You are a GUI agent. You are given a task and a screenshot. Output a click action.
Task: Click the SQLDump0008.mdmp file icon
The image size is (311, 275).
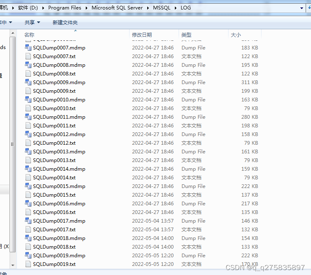pyautogui.click(x=28, y=65)
